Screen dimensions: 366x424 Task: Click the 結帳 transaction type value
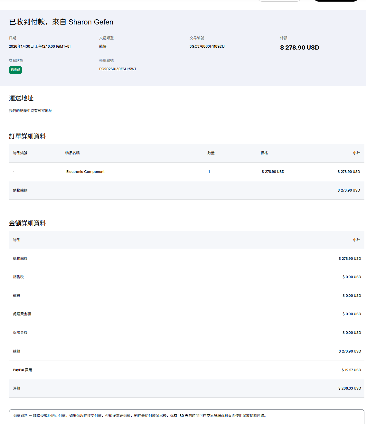coord(103,46)
